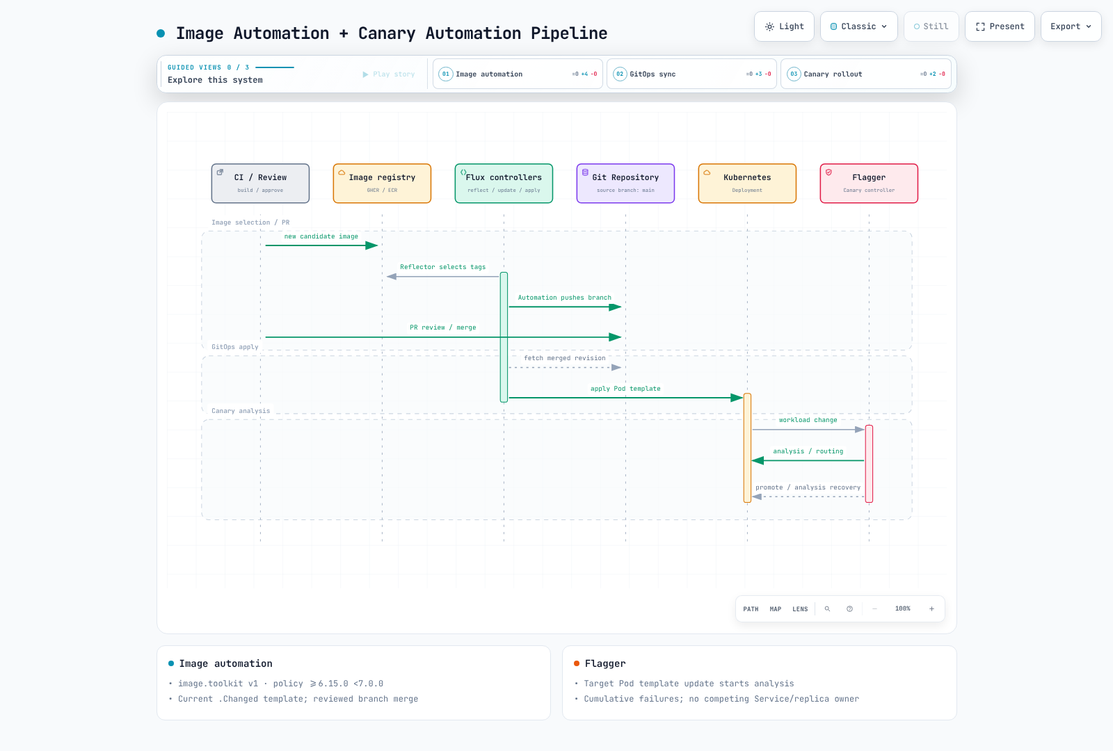Click the 02 step badge for GitOps sync
The height and width of the screenshot is (751, 1113).
tap(620, 74)
